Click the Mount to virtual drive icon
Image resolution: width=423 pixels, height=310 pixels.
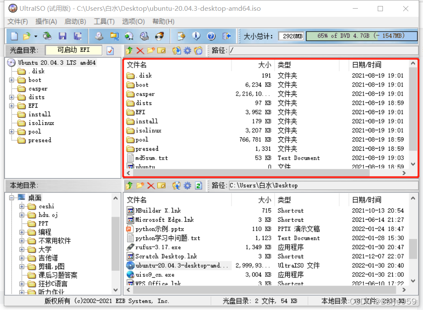coord(144,36)
